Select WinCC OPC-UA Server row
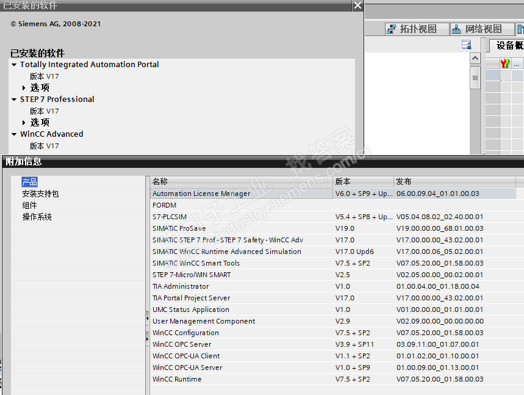The width and height of the screenshot is (524, 395). coord(333,368)
